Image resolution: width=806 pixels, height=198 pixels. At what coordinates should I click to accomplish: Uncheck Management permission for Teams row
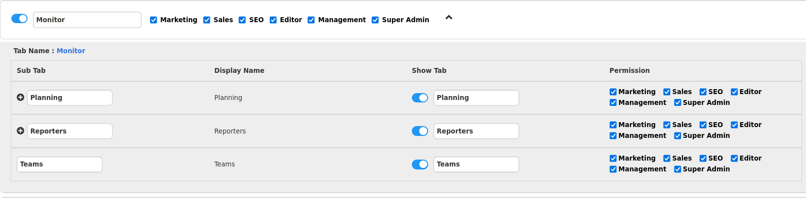tap(613, 169)
